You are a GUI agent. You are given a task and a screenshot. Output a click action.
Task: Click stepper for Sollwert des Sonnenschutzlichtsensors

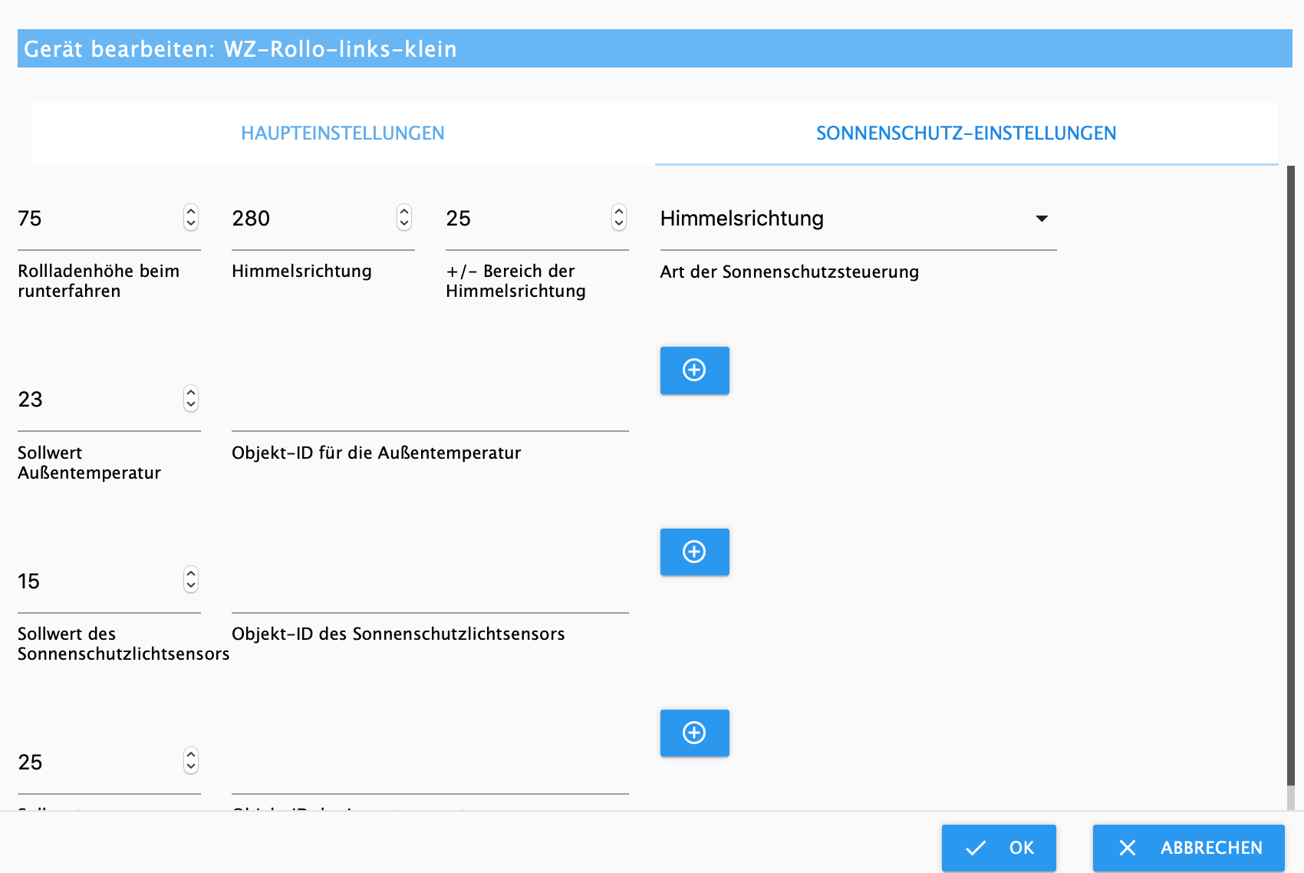(191, 580)
